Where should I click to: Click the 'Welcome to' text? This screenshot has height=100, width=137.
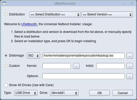[x=12, y=24]
